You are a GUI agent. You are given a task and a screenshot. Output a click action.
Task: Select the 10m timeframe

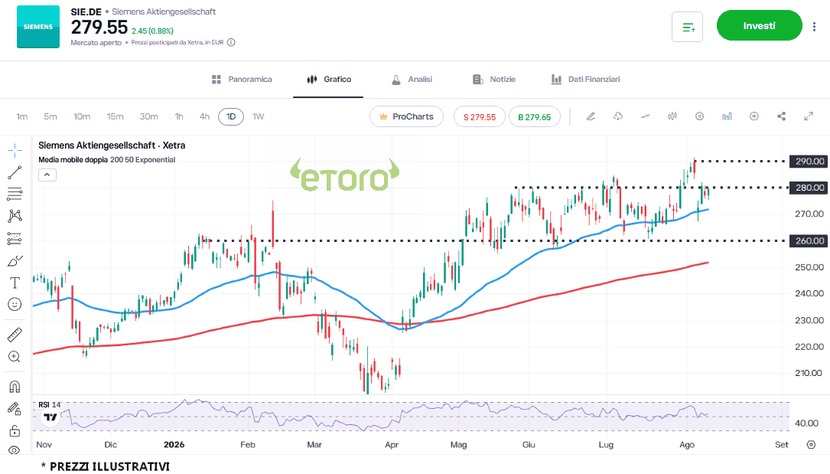(82, 116)
